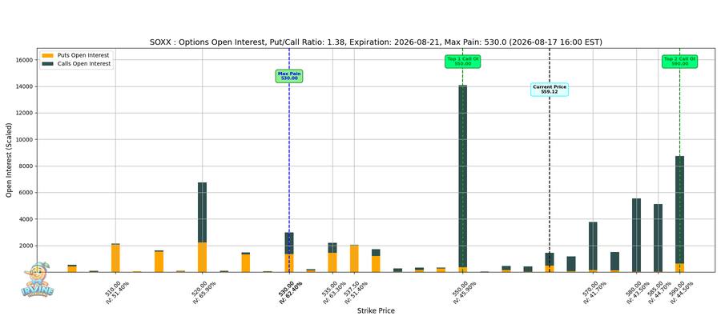The height and width of the screenshot is (320, 721).
Task: Click the '535.00 IV: 63.30%' strike label
Action: [333, 292]
